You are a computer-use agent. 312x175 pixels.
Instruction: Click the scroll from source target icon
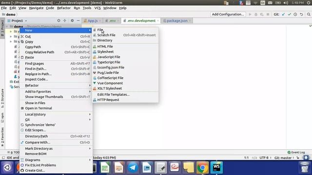point(58,20)
